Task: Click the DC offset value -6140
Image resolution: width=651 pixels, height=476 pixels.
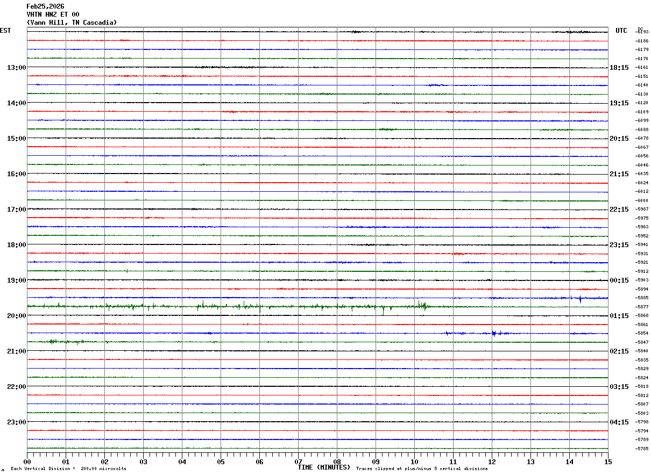Action: 642,85
